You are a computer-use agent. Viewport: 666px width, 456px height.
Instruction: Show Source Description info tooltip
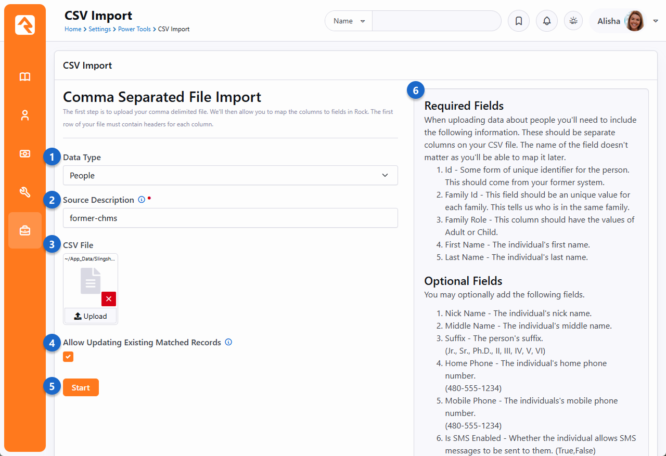click(141, 200)
